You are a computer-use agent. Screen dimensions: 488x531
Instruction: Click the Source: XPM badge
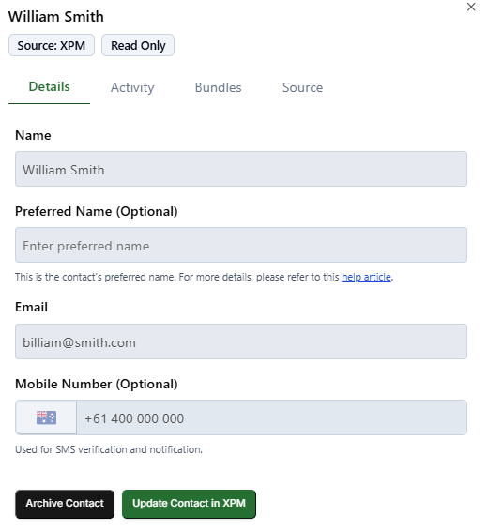(x=52, y=45)
